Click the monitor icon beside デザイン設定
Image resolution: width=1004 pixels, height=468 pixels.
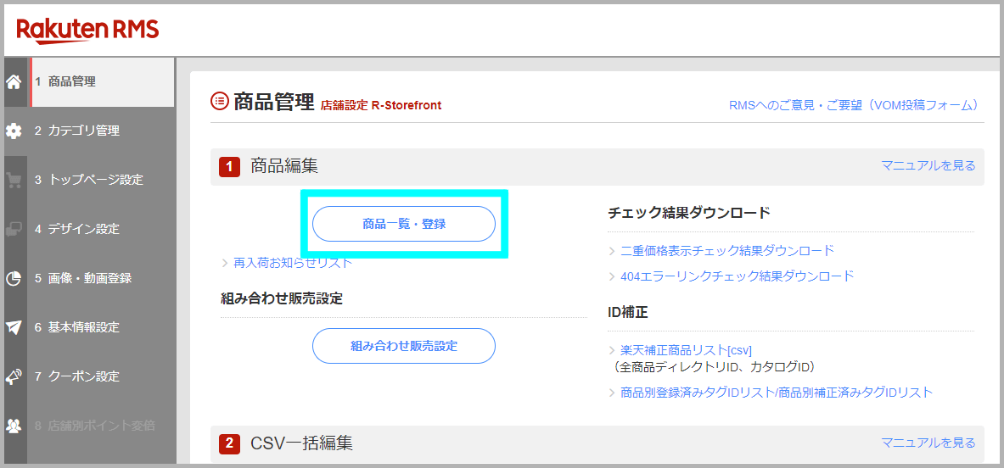coord(14,229)
